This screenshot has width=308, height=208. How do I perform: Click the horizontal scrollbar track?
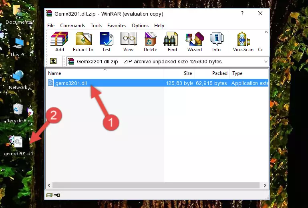pos(156,185)
